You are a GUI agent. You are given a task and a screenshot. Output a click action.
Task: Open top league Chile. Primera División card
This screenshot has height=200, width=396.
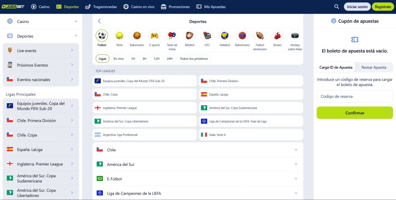point(251,81)
